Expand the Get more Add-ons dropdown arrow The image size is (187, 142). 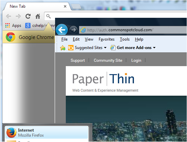pyautogui.click(x=154, y=48)
